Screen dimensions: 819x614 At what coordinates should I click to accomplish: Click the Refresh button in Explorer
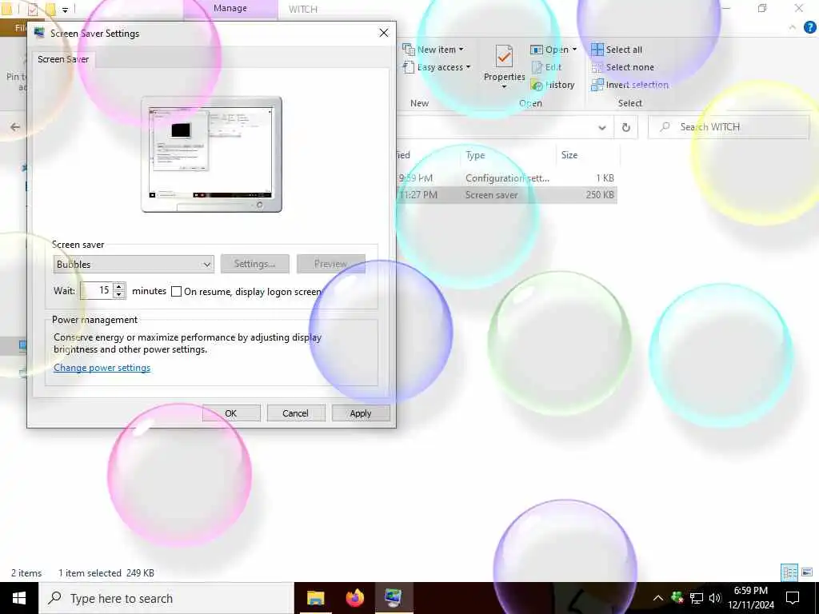[x=625, y=127]
